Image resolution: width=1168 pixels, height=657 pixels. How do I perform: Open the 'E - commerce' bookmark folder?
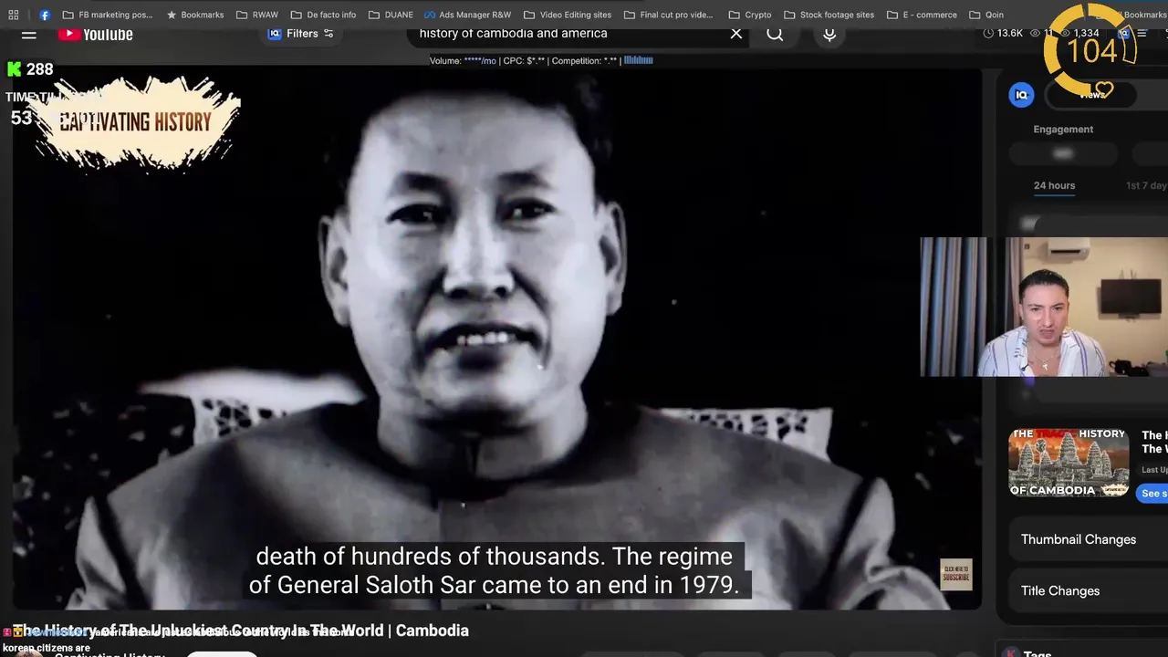[x=922, y=15]
